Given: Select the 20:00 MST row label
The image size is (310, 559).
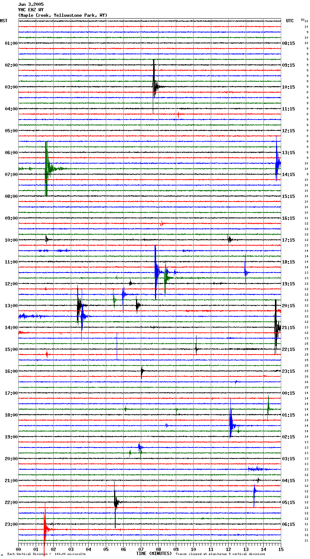Looking at the screenshot, I should (x=11, y=459).
